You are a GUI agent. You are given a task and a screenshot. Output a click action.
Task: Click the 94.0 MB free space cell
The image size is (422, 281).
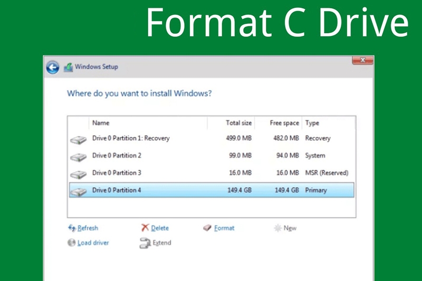tap(287, 156)
